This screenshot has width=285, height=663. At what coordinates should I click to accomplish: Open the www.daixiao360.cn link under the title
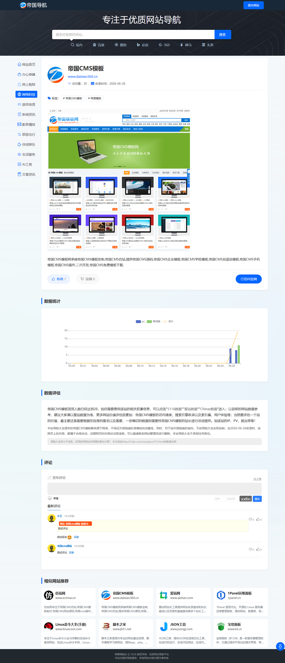(x=83, y=77)
